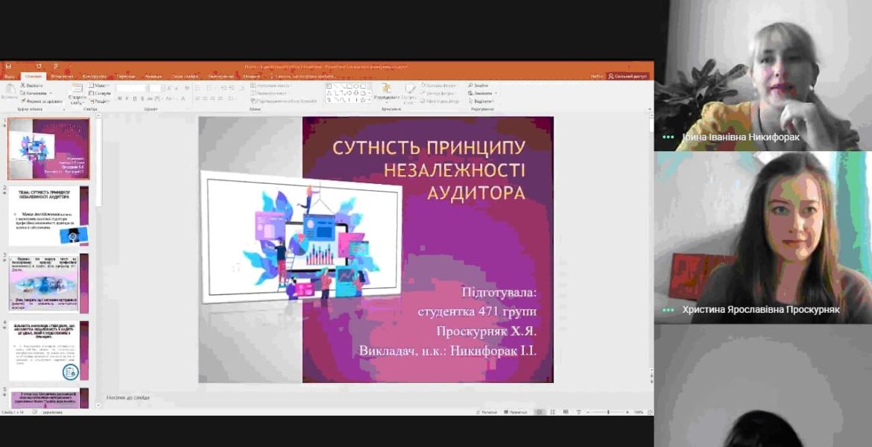This screenshot has height=447, width=872.
Task: Open the Примітки comments pane
Action: point(515,412)
